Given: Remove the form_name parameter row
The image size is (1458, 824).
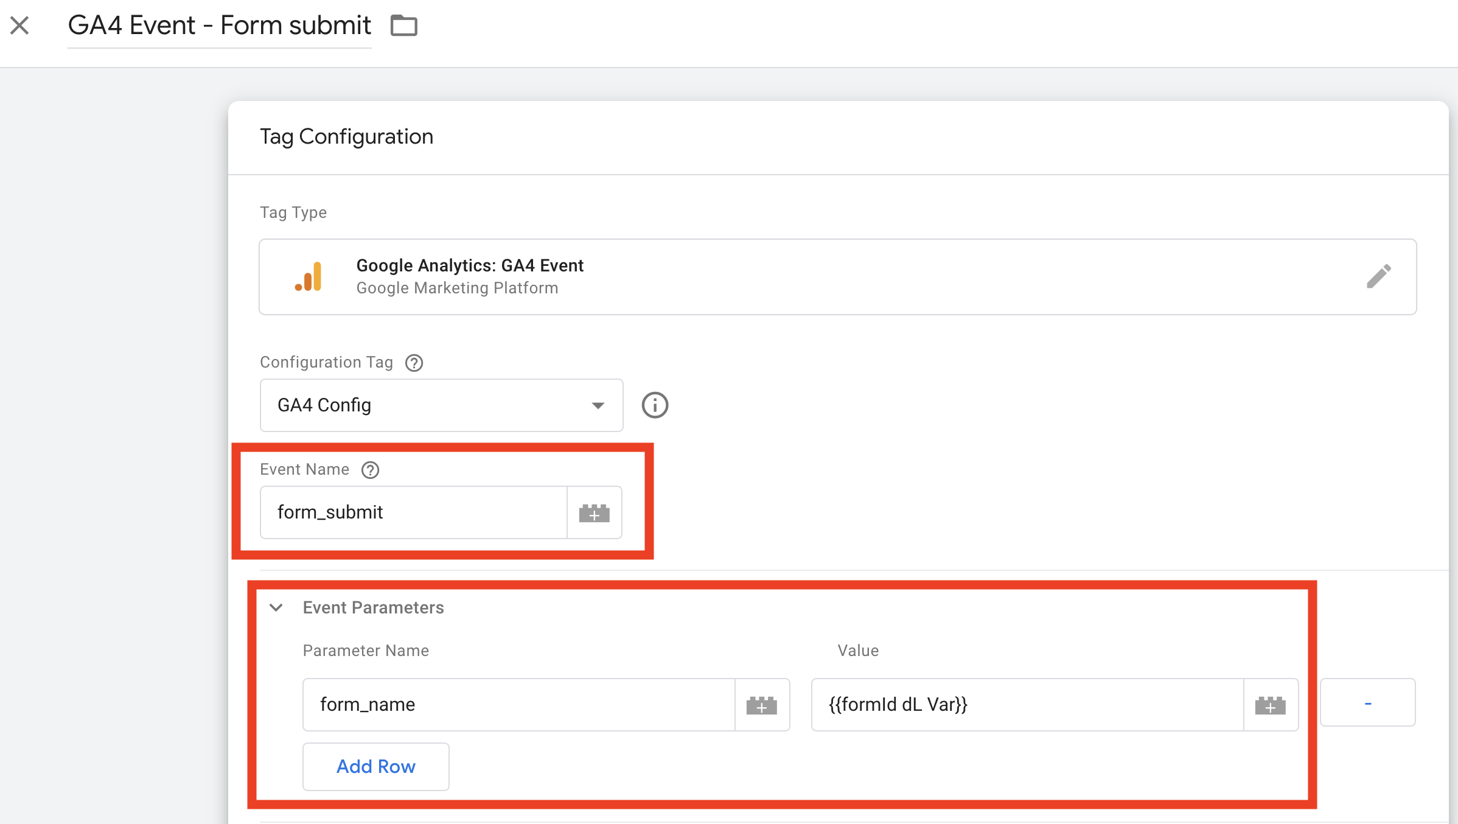Looking at the screenshot, I should click(1368, 703).
